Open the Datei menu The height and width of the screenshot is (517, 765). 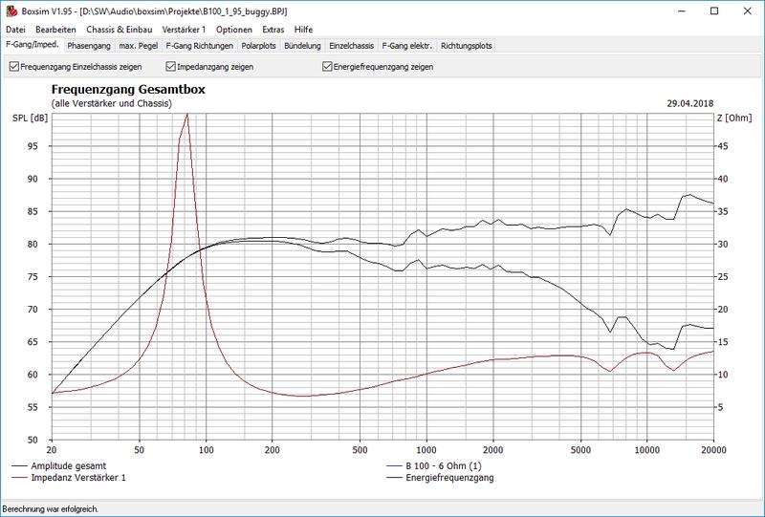pos(15,30)
